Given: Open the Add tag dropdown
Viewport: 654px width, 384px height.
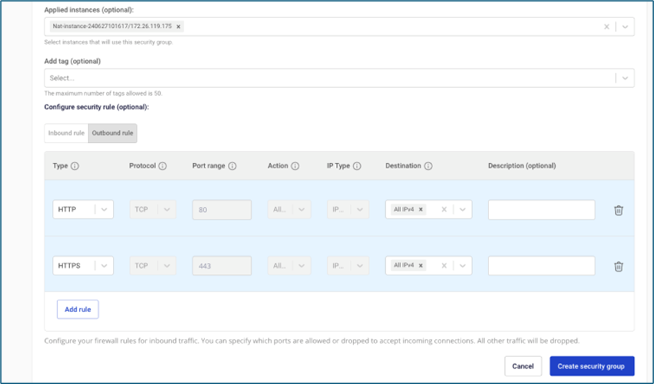Looking at the screenshot, I should 624,78.
